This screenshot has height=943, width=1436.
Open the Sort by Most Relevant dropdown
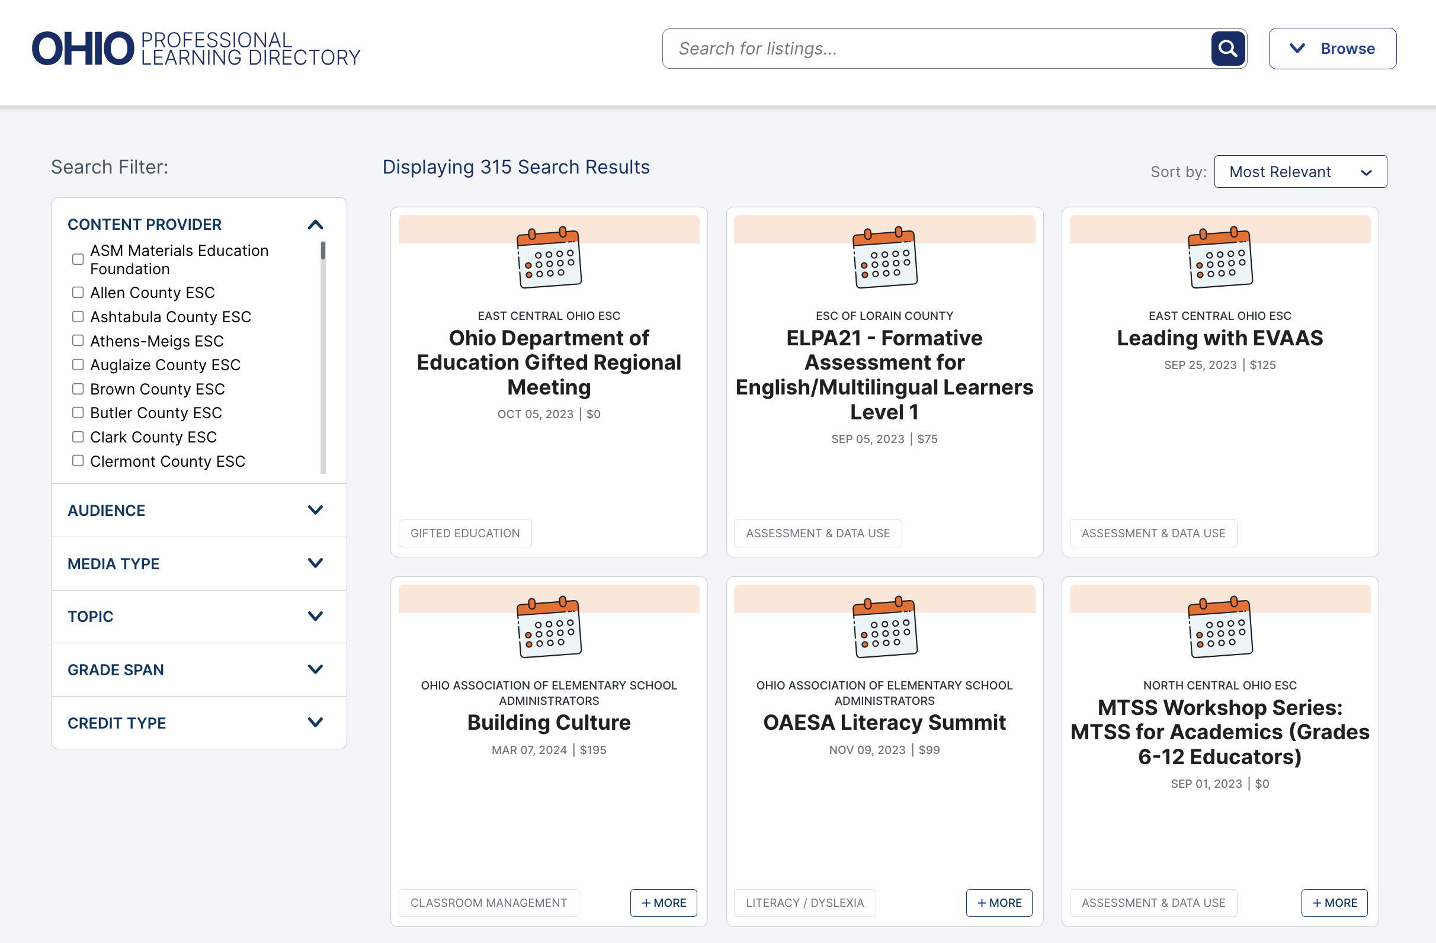1300,172
